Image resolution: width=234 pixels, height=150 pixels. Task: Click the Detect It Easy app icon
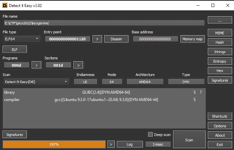5,6
